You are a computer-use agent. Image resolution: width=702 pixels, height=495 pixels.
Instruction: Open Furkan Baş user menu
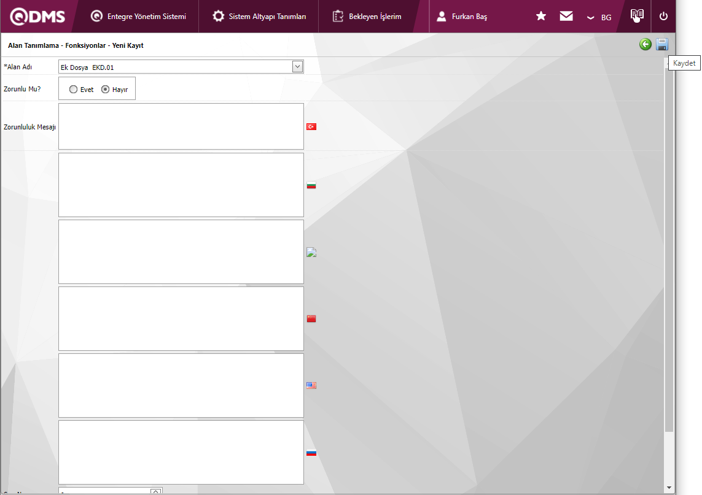point(462,17)
